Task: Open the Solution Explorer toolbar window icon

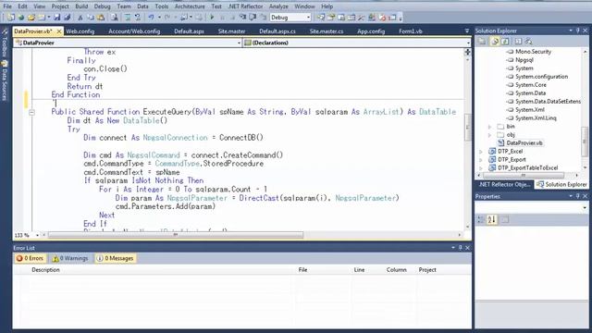Action: click(321, 18)
